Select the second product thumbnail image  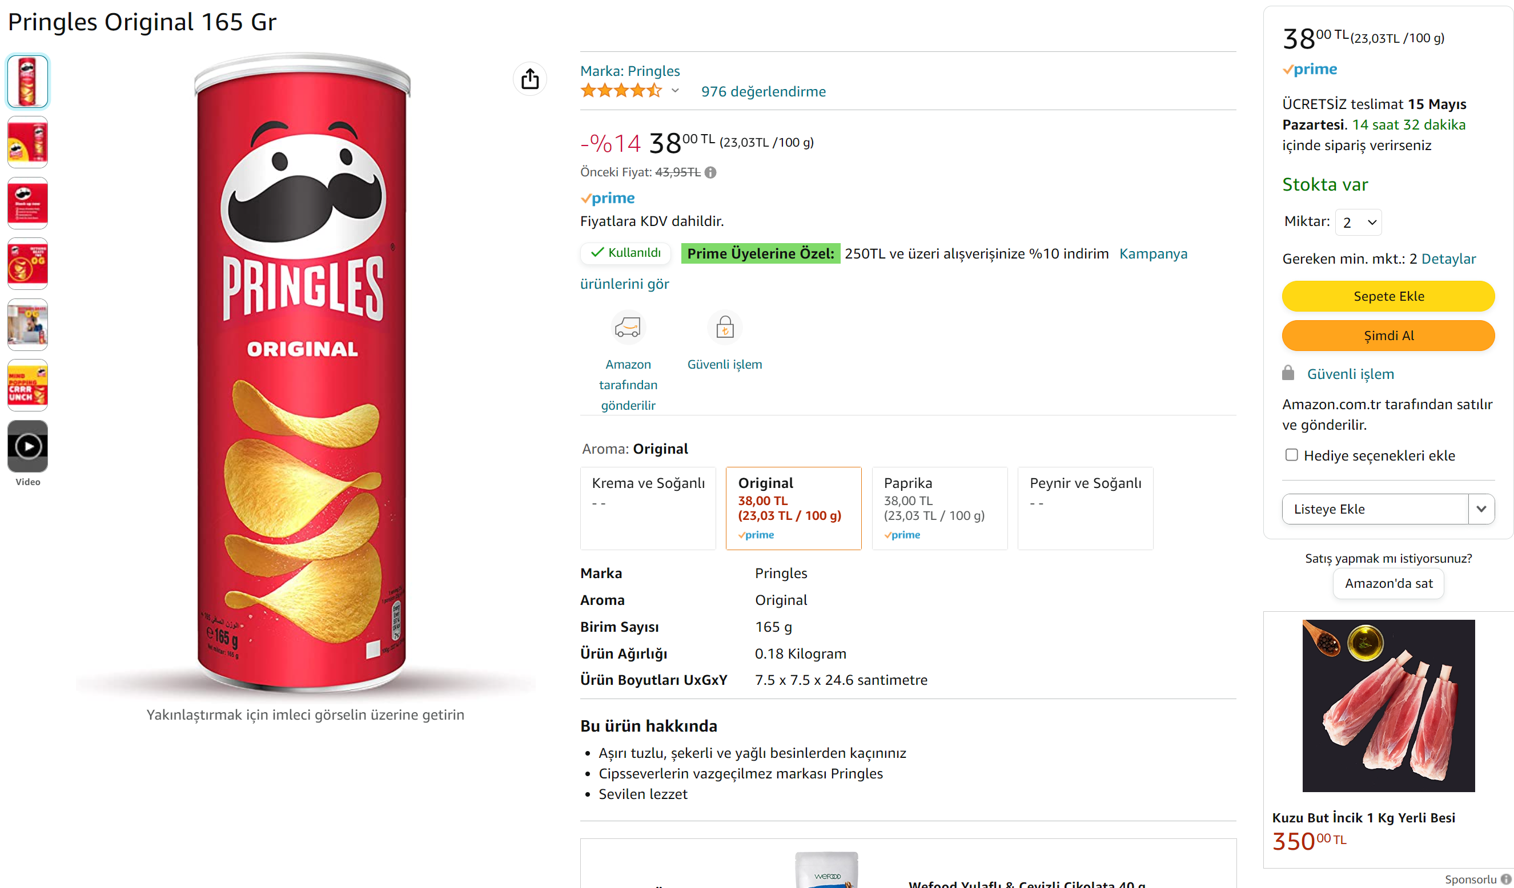tap(27, 142)
